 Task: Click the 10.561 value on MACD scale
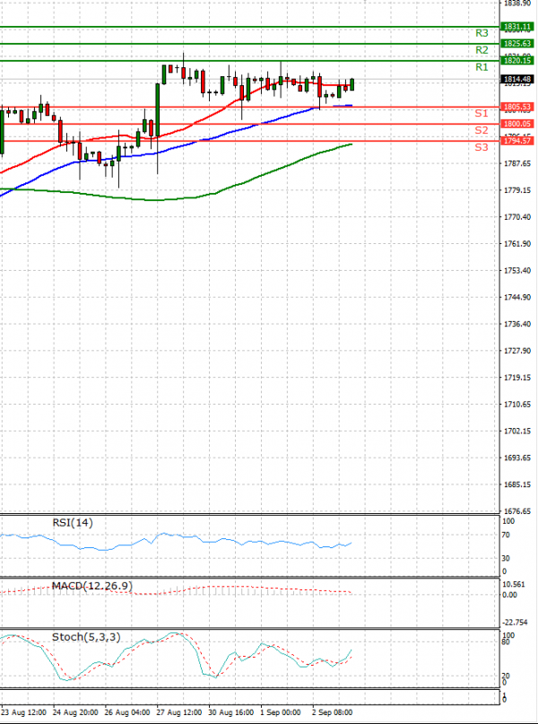point(513,585)
